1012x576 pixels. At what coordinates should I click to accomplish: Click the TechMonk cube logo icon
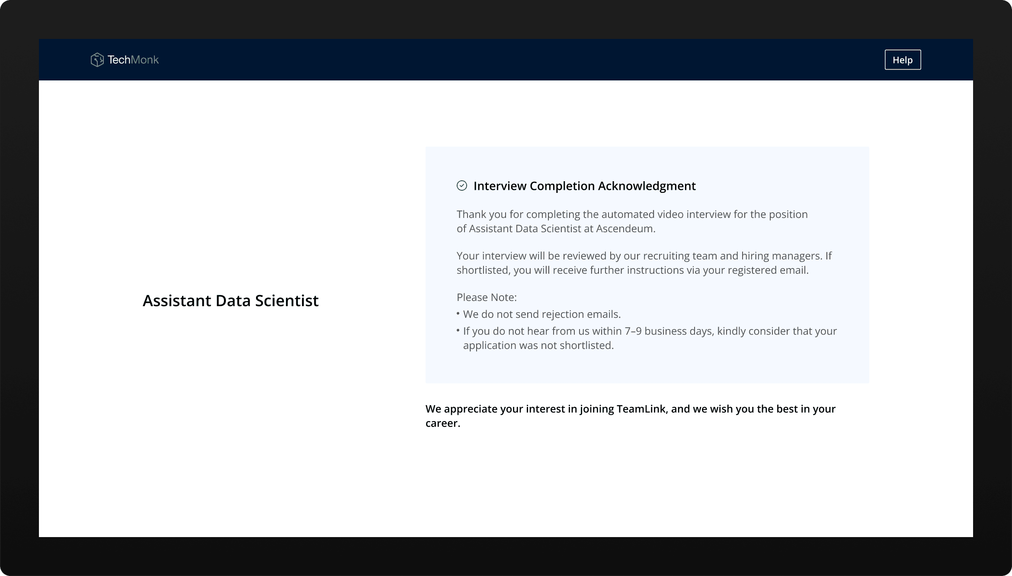[97, 60]
